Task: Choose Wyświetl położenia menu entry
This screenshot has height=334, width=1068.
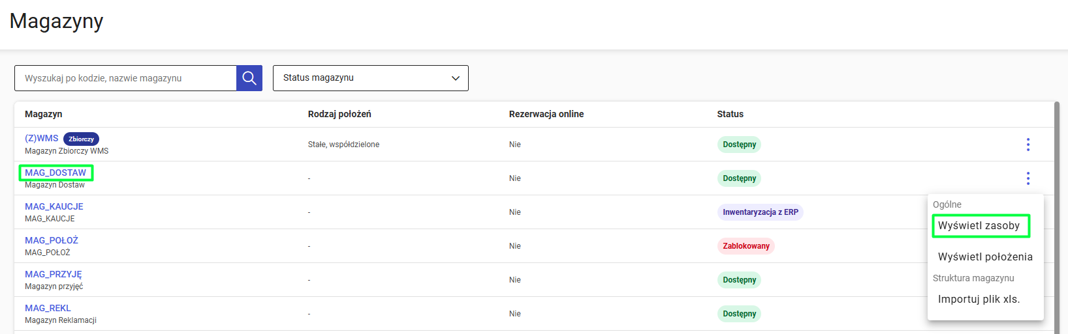Action: coord(984,257)
